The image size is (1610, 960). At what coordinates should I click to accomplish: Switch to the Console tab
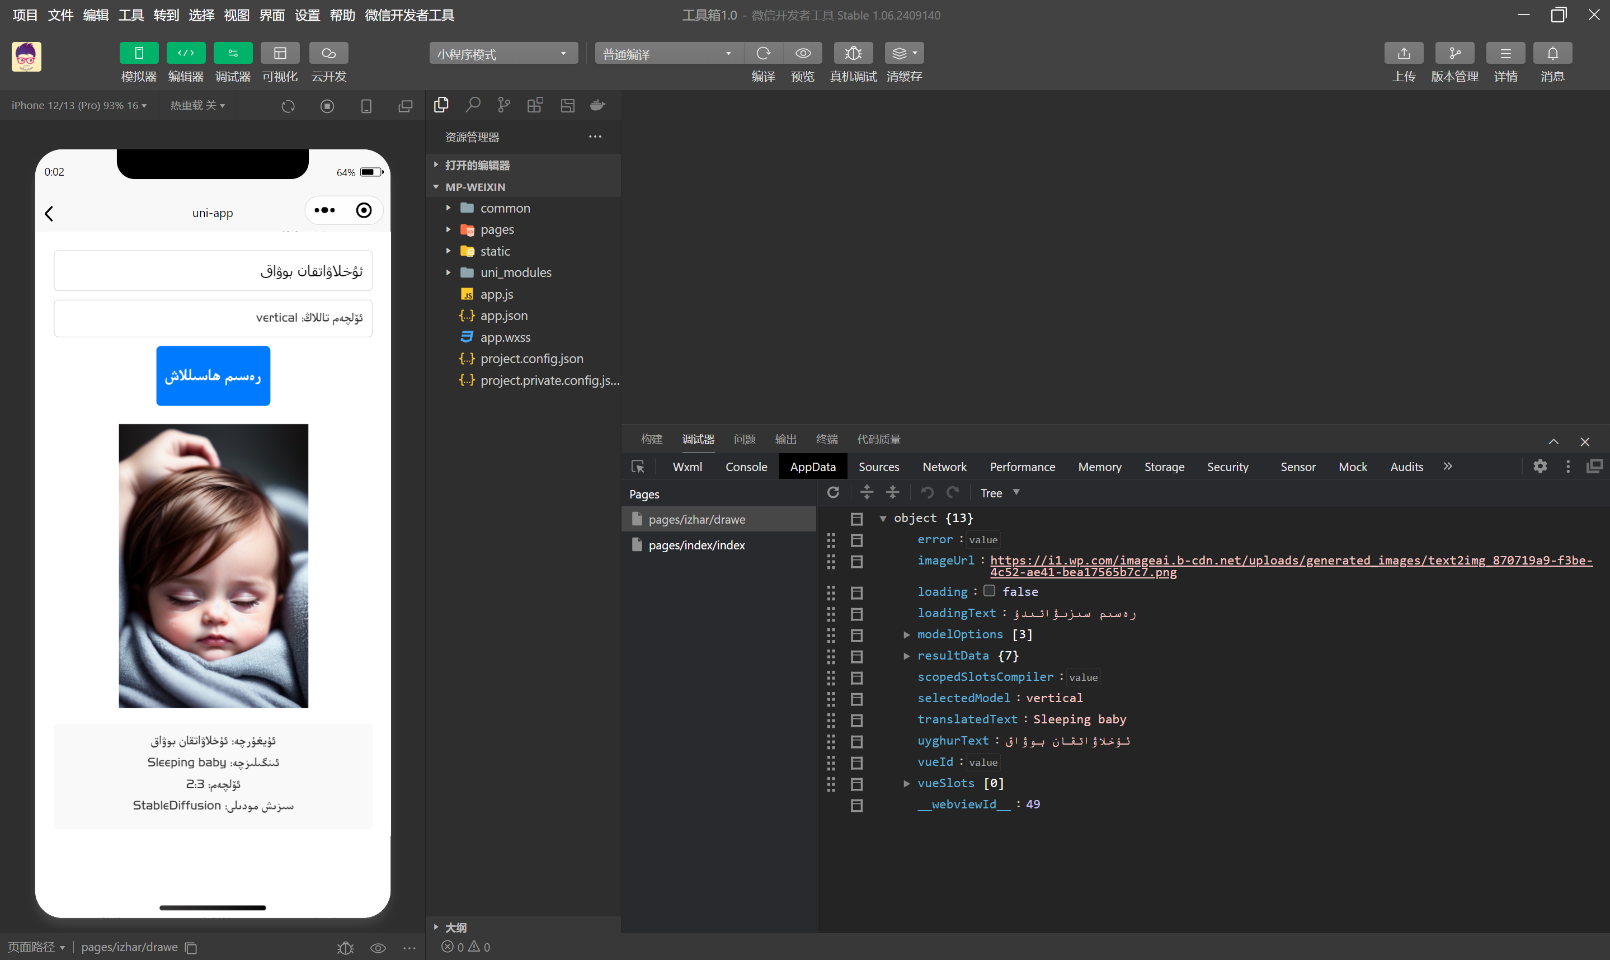pyautogui.click(x=746, y=467)
